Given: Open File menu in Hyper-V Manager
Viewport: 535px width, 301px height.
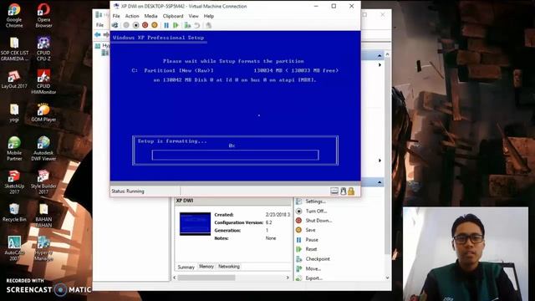Looking at the screenshot, I should pos(99,25).
